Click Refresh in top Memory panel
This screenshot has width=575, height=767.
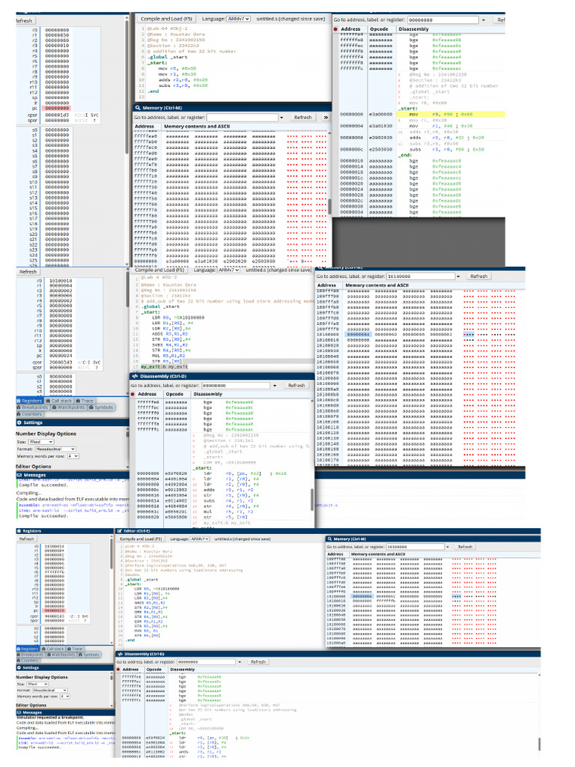coord(302,118)
